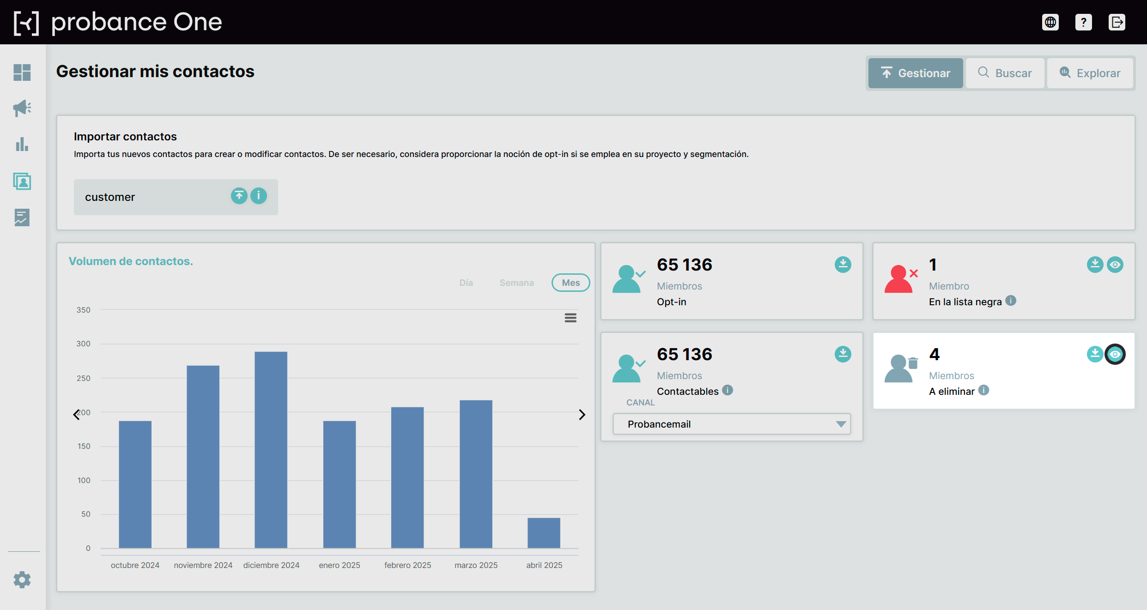Switch chart to Semana view
The width and height of the screenshot is (1147, 610).
point(516,283)
